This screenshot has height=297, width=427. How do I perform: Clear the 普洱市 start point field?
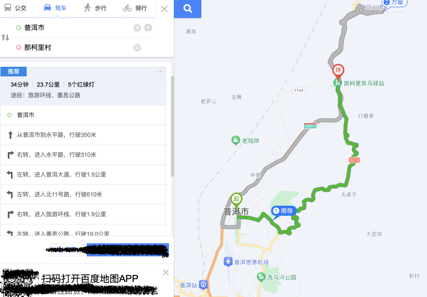137,28
